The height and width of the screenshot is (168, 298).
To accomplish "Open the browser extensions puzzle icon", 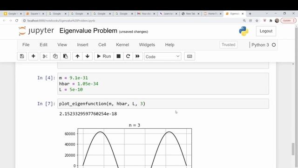I will point(271,21).
